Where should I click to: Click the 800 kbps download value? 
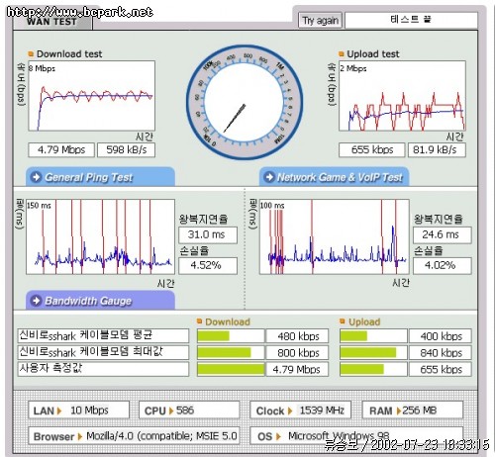[298, 352]
